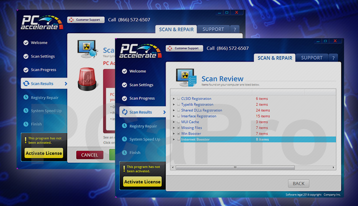Tick the Shared DLLs Registration checkbox
This screenshot has width=358, height=206.
(179, 110)
